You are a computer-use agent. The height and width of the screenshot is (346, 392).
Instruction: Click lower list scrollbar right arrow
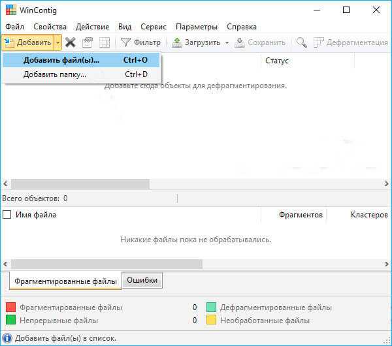click(386, 264)
